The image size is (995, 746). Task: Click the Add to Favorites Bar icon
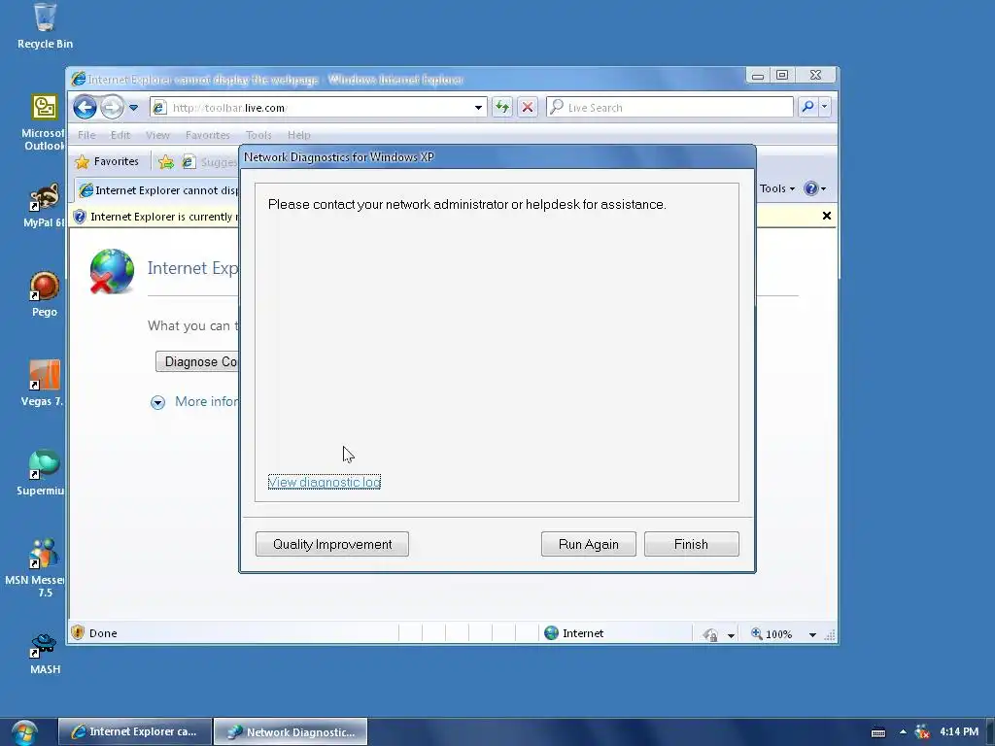tap(166, 162)
